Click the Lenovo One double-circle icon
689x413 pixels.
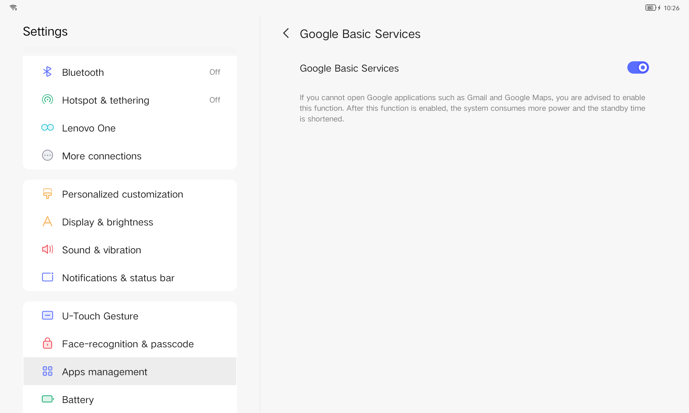[47, 128]
